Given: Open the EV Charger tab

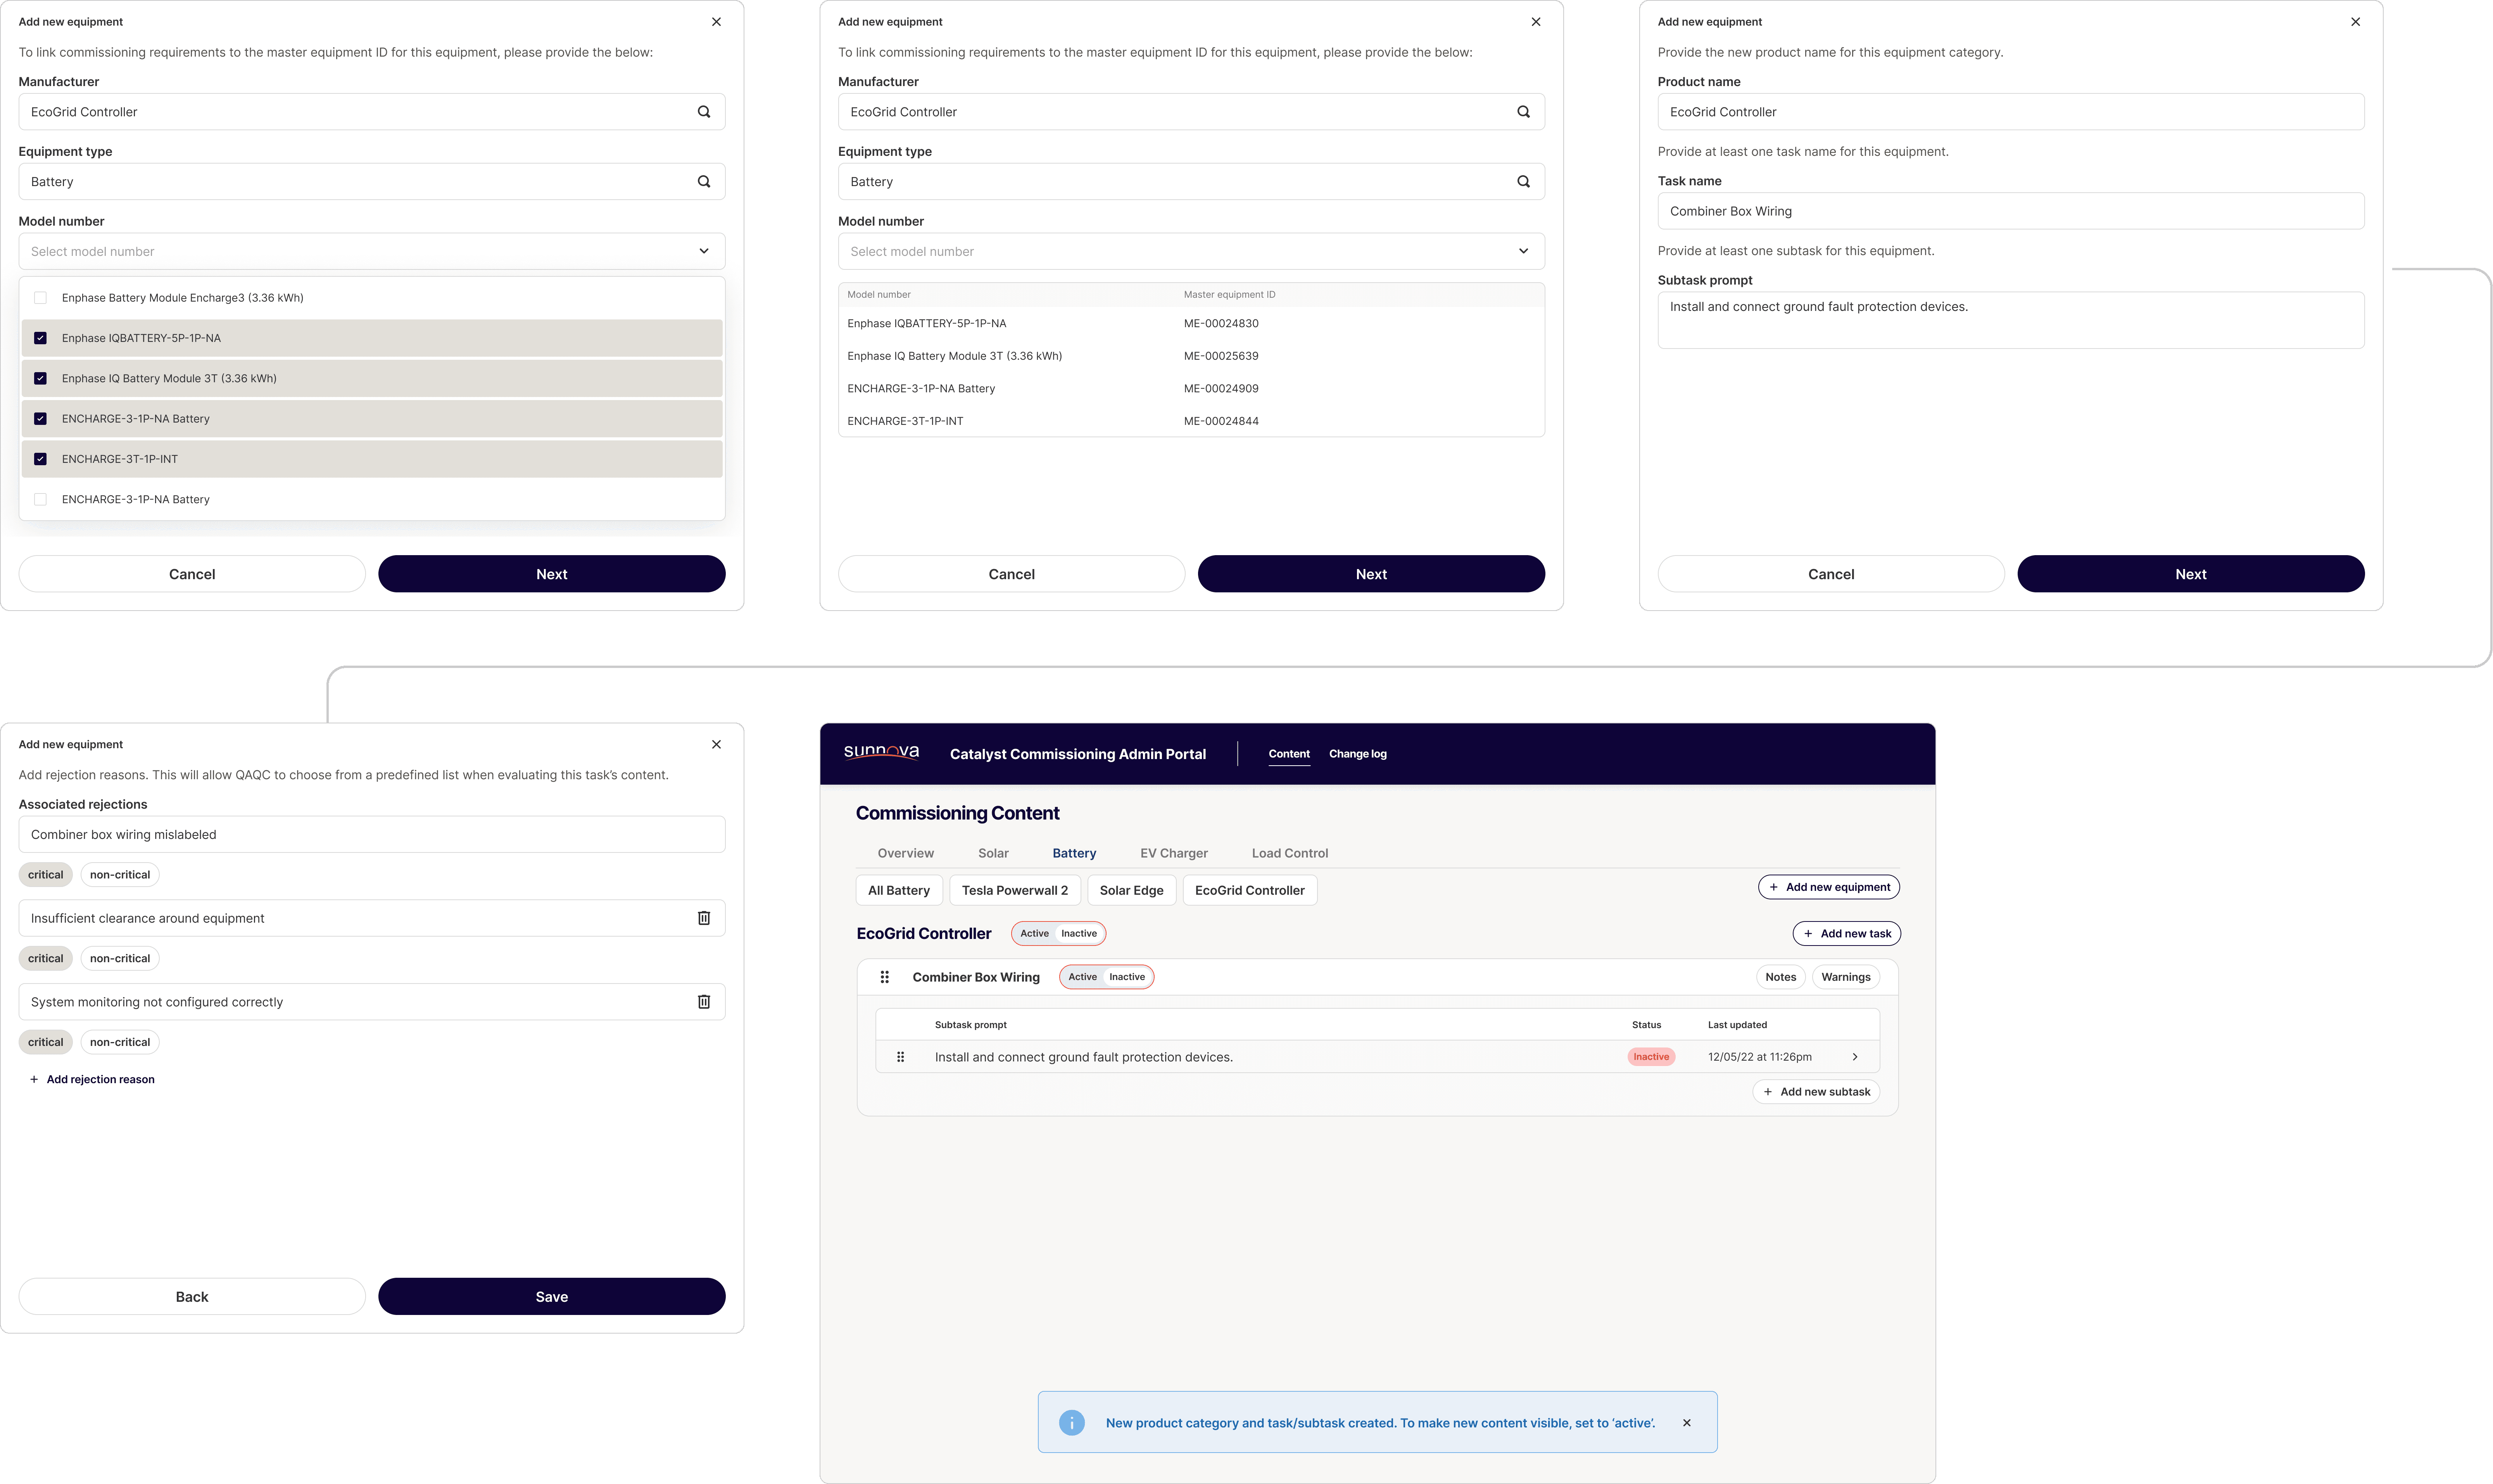Looking at the screenshot, I should click(1174, 853).
